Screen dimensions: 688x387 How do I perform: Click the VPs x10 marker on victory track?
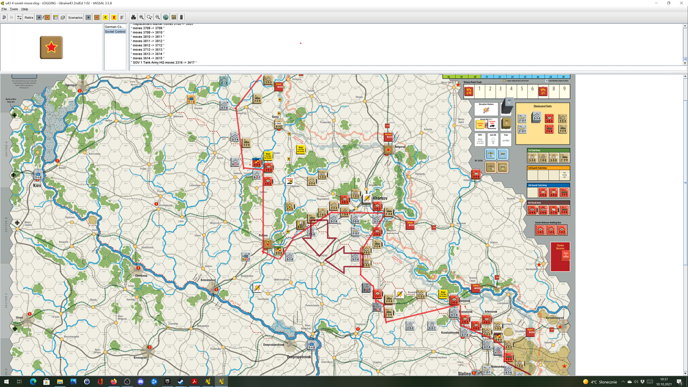(469, 91)
